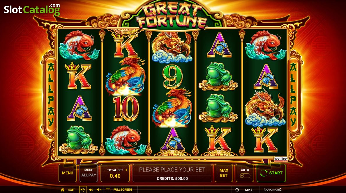Click the green 9 reel symbol
Screen dimensions: 346x193
coord(173,77)
